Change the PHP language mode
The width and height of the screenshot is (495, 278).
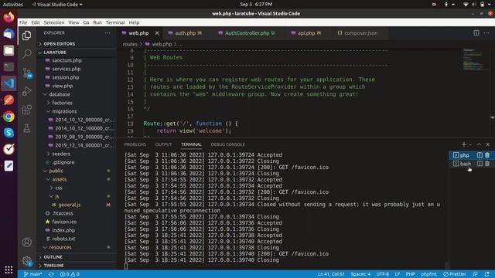pos(410,274)
